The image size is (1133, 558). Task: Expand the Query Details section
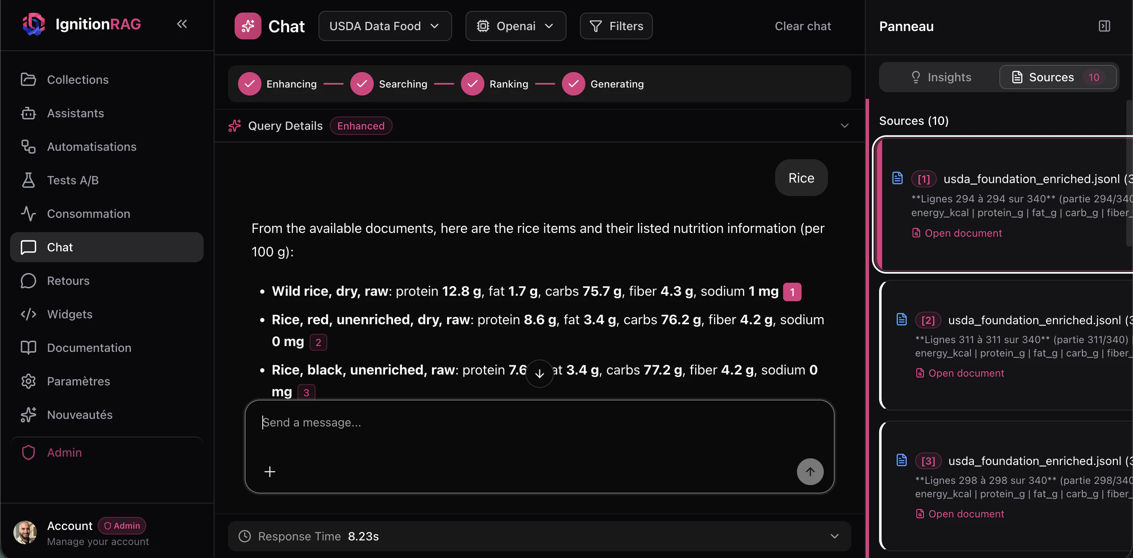(845, 126)
